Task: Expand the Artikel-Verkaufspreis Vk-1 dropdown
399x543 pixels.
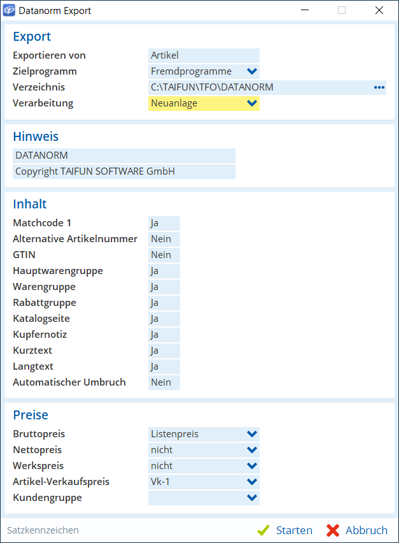Action: tap(251, 482)
